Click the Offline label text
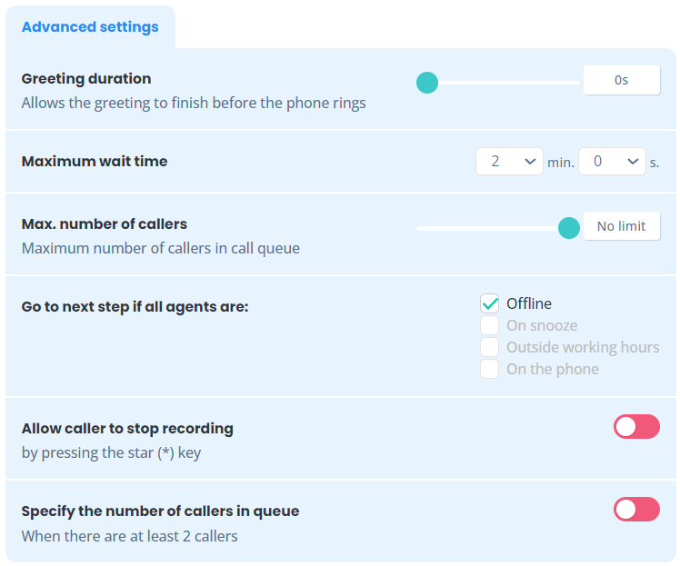The image size is (680, 566). click(x=529, y=303)
